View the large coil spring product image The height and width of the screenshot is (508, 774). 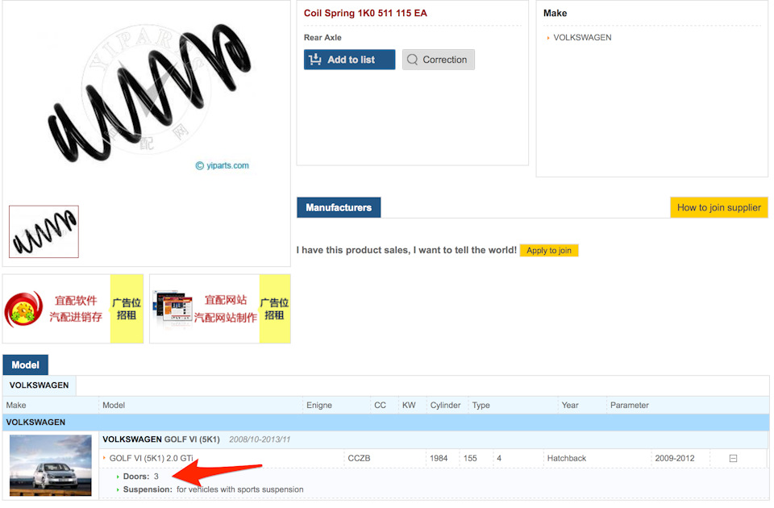pyautogui.click(x=148, y=94)
